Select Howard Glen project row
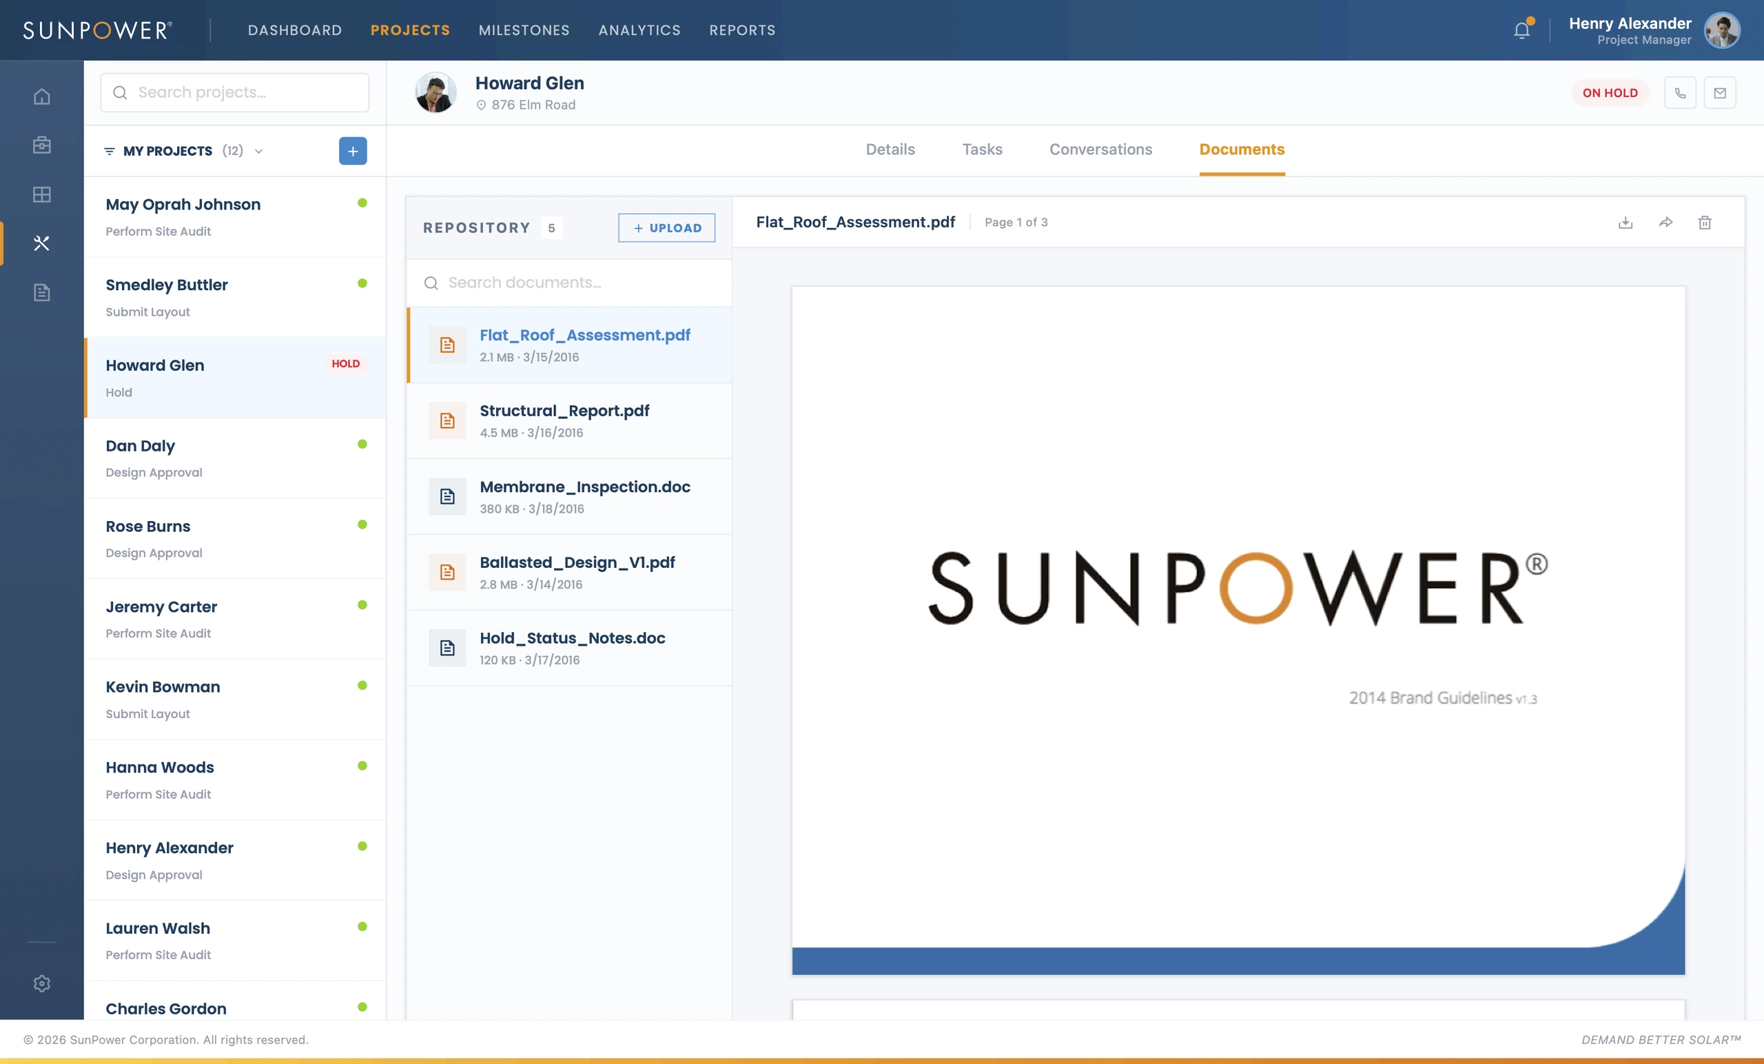 click(235, 378)
